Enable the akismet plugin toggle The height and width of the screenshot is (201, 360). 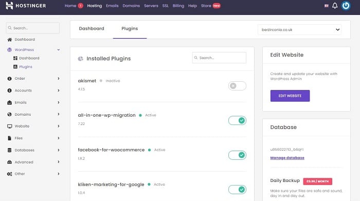237,86
